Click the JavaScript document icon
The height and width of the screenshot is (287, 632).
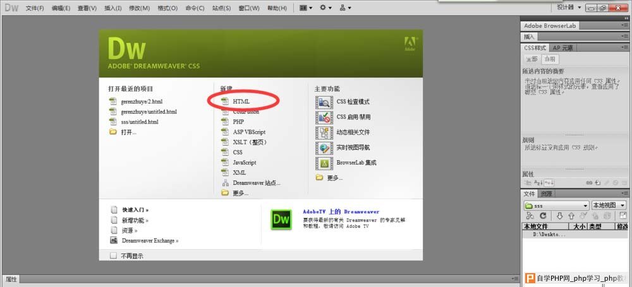(x=225, y=162)
